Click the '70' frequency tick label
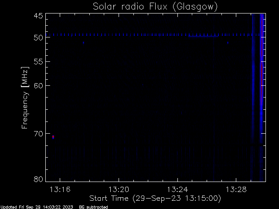This screenshot has width=279, height=209. click(38, 134)
